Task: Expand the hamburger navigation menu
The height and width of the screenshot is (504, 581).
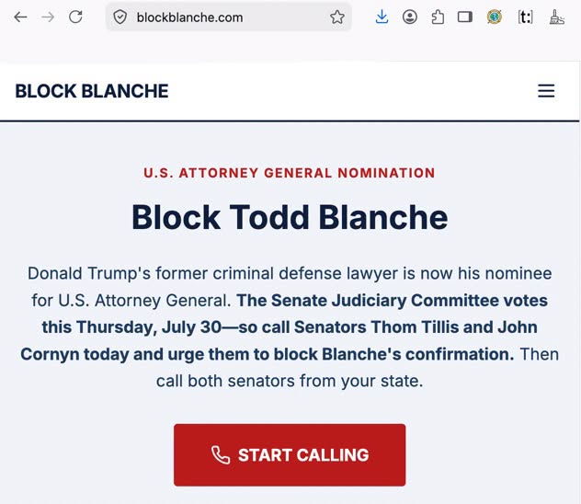Action: point(546,91)
